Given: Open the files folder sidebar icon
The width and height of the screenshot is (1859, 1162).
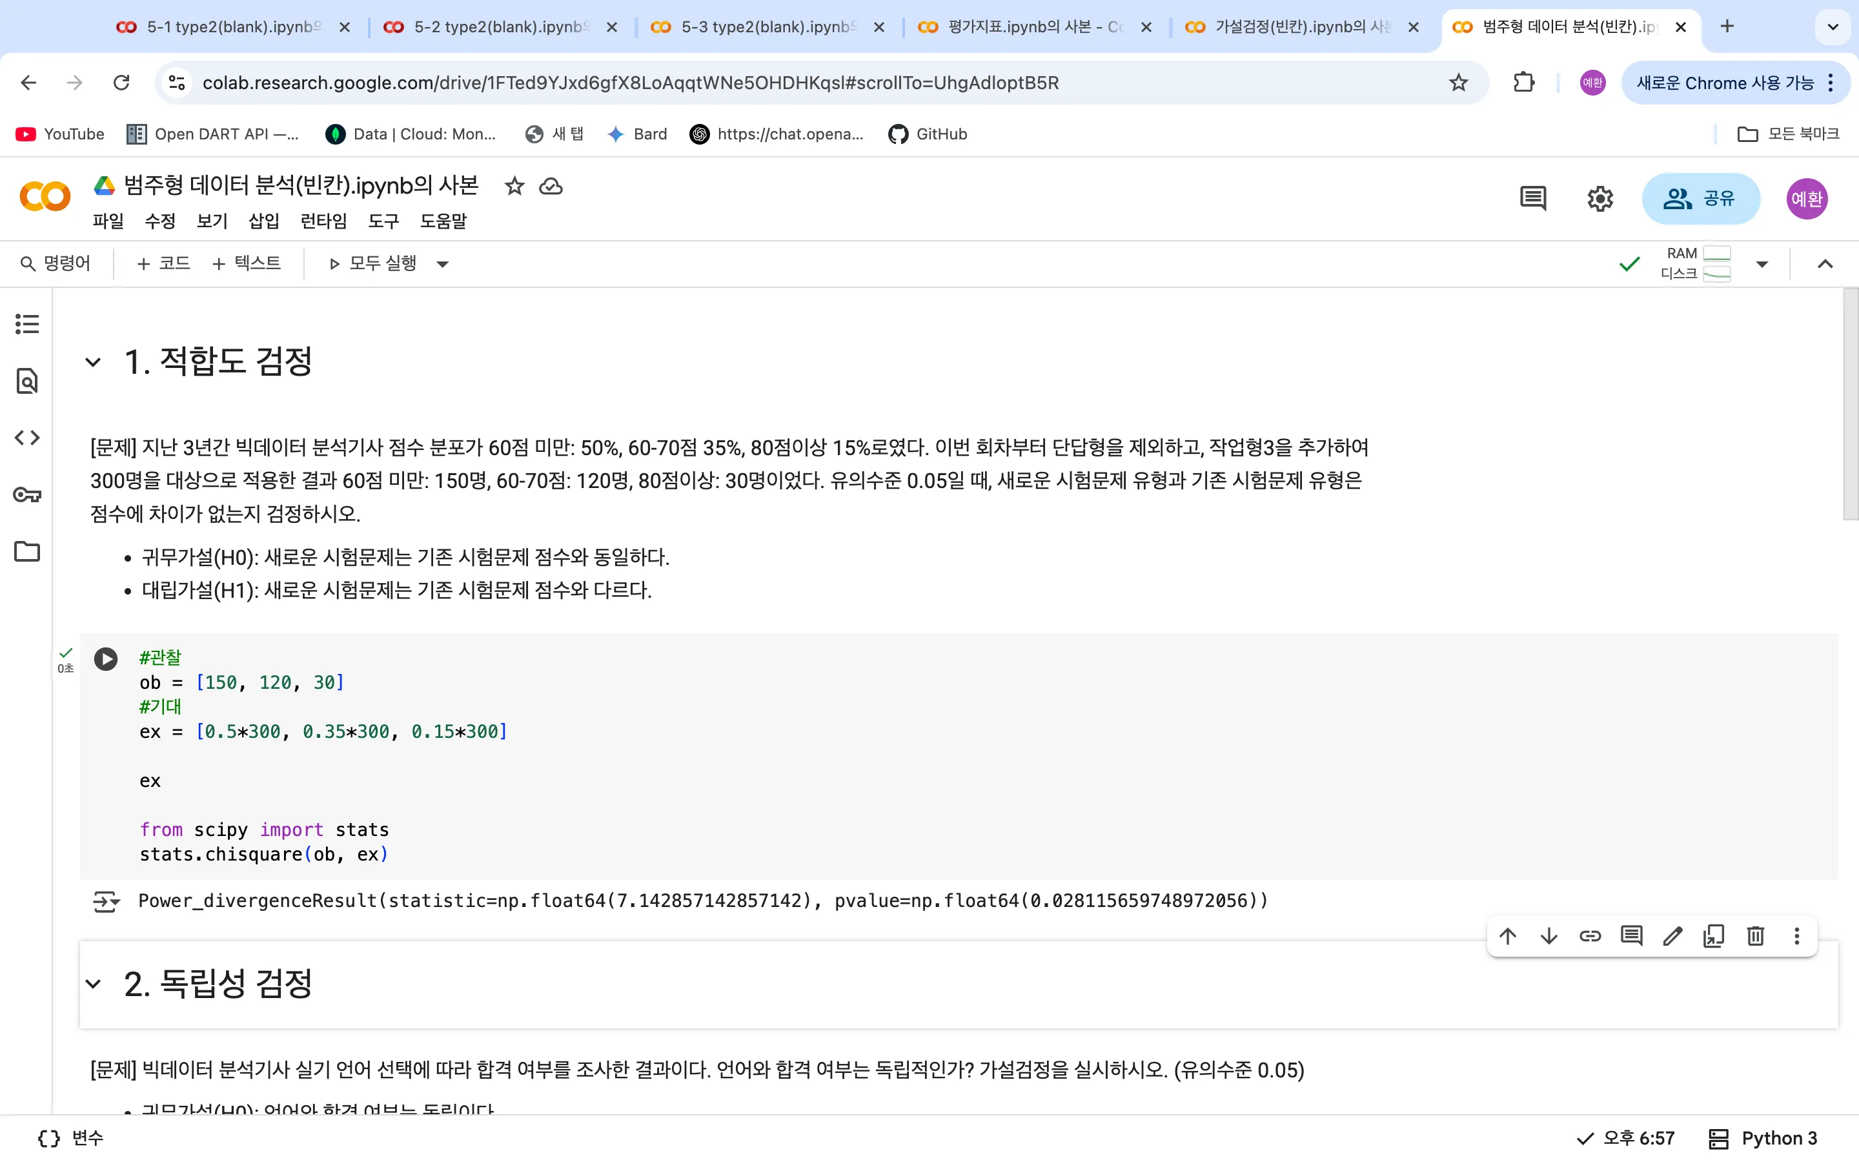Looking at the screenshot, I should (27, 551).
